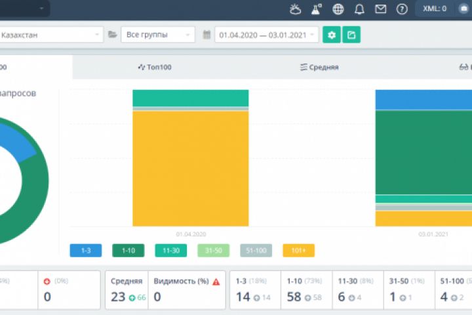Switch to the Топ100 tab

tap(155, 67)
